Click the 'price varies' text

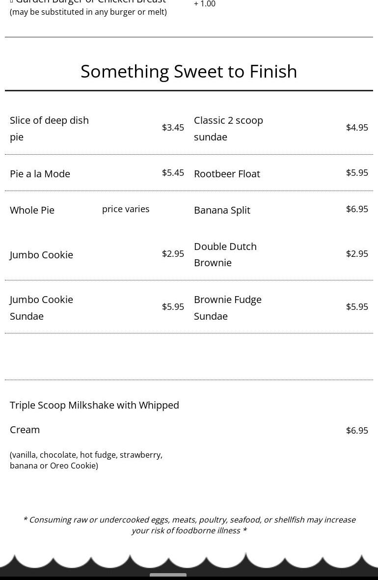[x=126, y=209]
